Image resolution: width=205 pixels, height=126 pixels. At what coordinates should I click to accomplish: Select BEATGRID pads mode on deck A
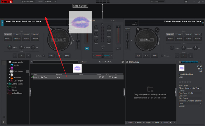coord(8,34)
